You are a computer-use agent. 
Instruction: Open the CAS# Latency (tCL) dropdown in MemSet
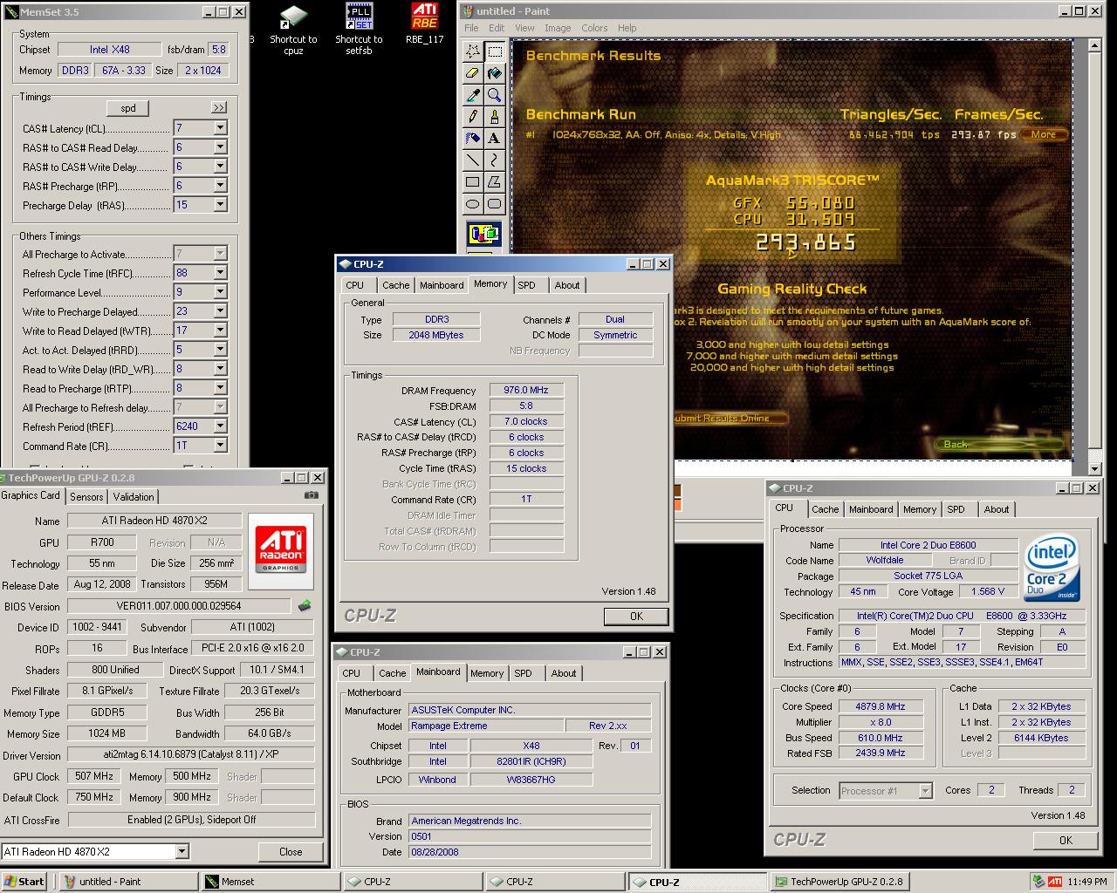(x=220, y=128)
